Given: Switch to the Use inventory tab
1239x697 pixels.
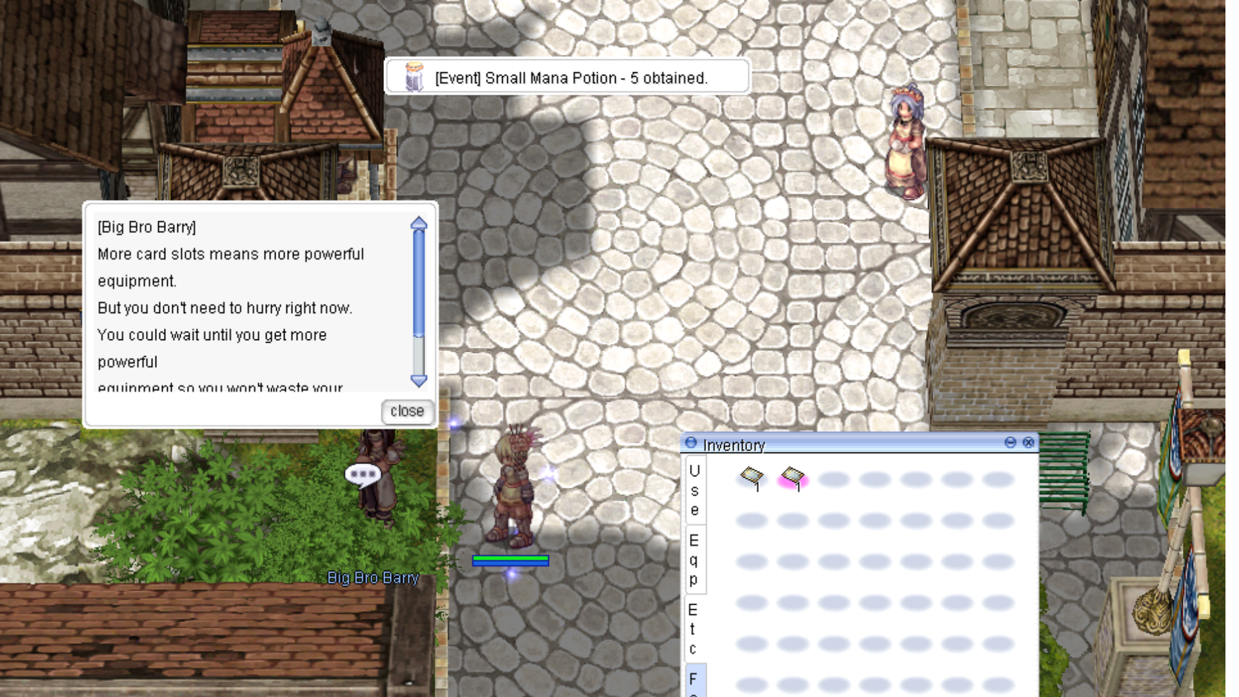Looking at the screenshot, I should pos(694,490).
